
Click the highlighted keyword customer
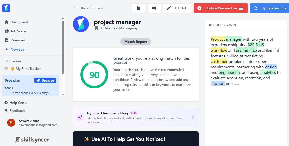219,61
